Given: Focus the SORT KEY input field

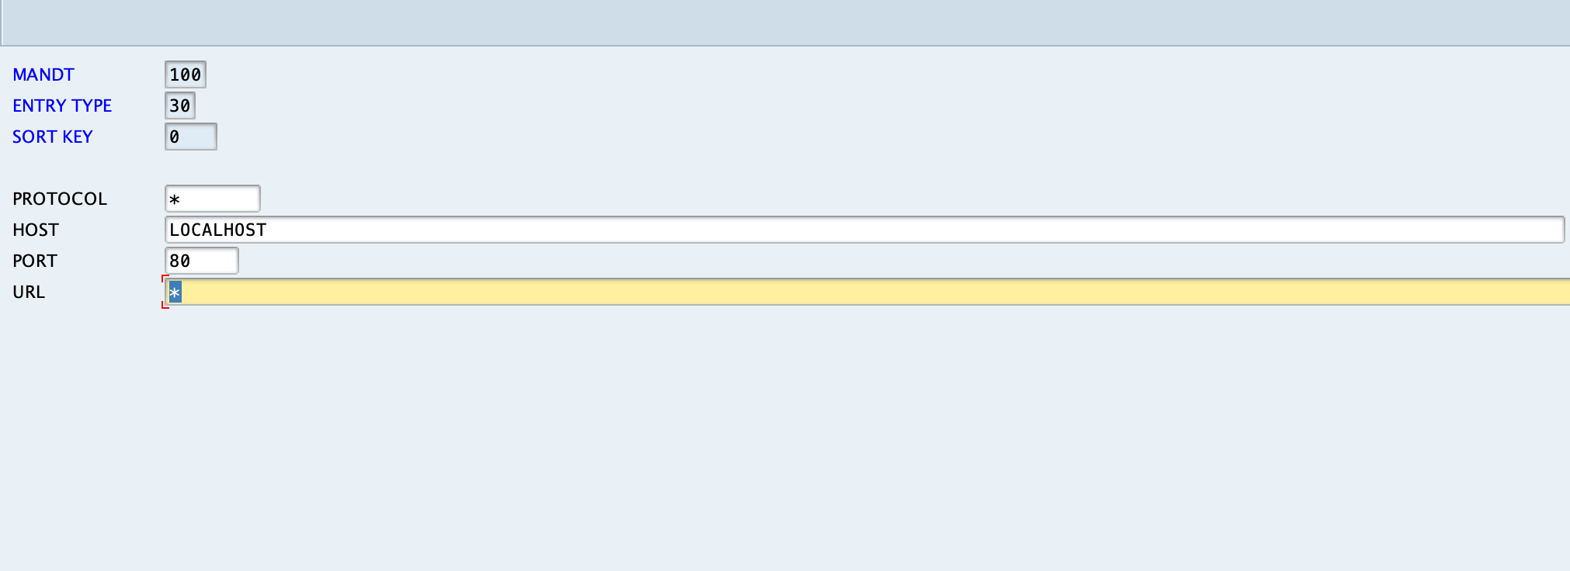Looking at the screenshot, I should (x=191, y=137).
